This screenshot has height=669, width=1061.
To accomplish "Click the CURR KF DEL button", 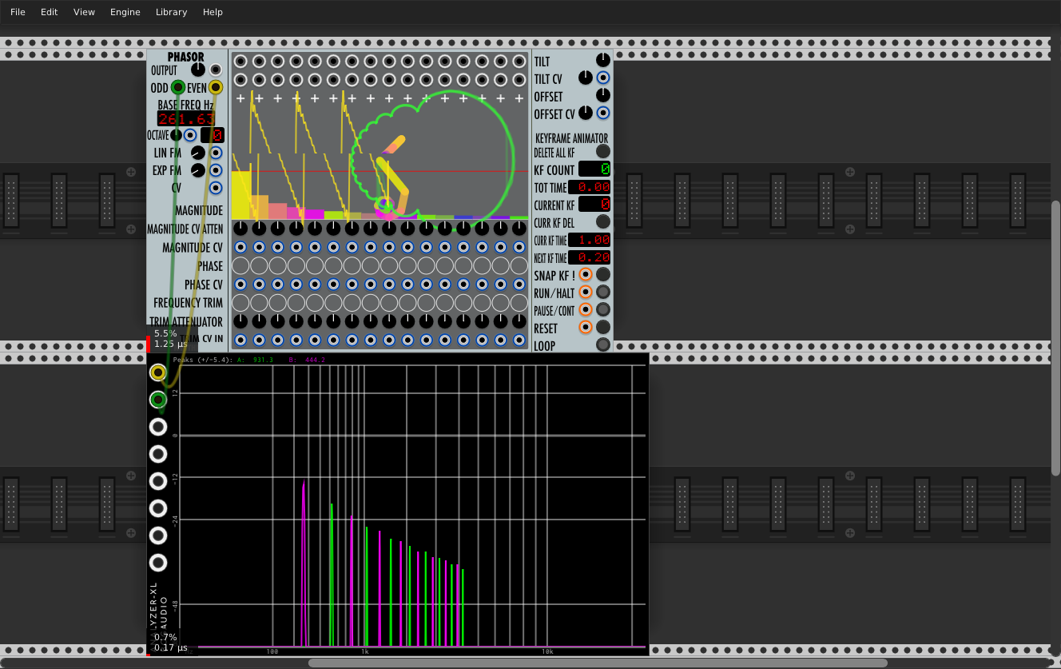I will coord(603,221).
